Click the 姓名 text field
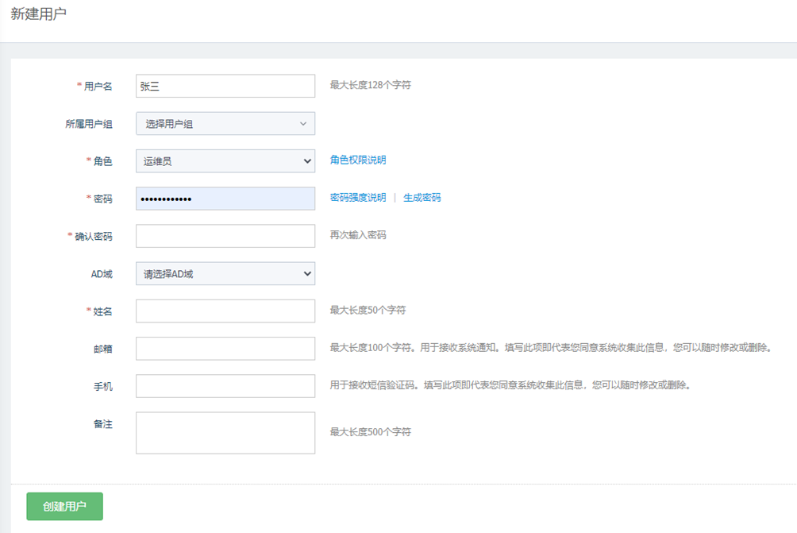 pos(225,311)
